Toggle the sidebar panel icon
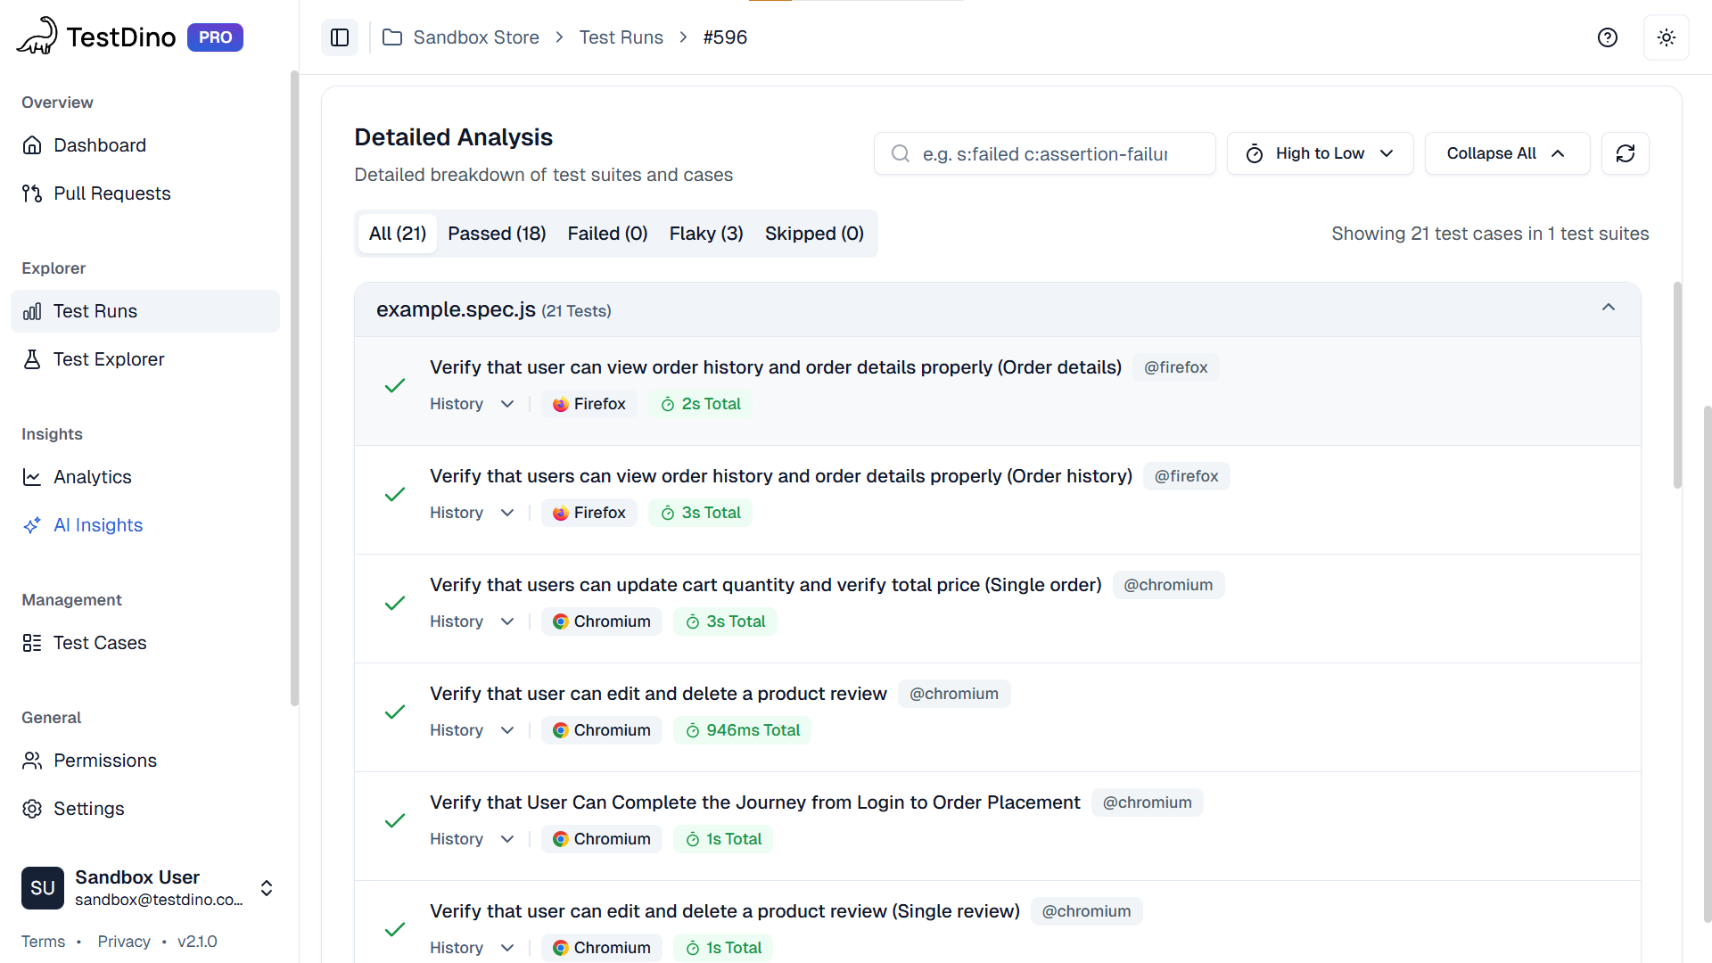This screenshot has width=1712, height=963. click(340, 37)
